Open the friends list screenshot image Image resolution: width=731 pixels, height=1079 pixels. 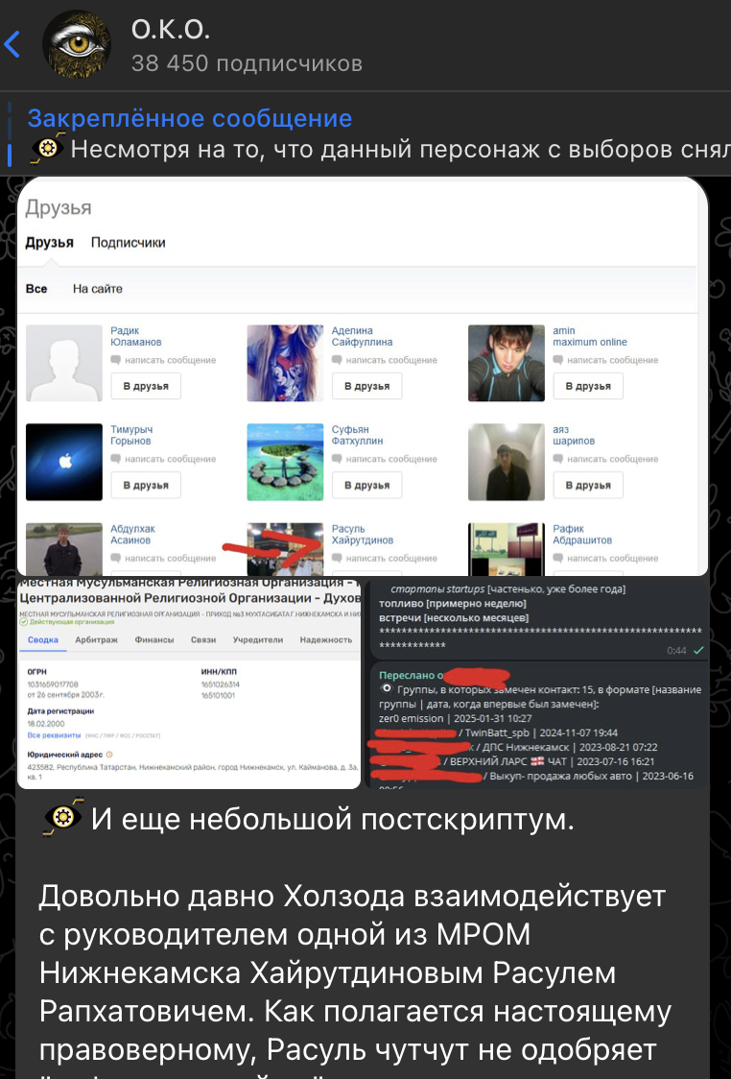(363, 375)
